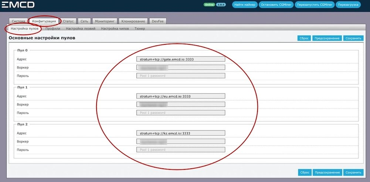Click the bottom Сохранить button
Image resolution: width=370 pixels, height=182 pixels.
(x=353, y=172)
